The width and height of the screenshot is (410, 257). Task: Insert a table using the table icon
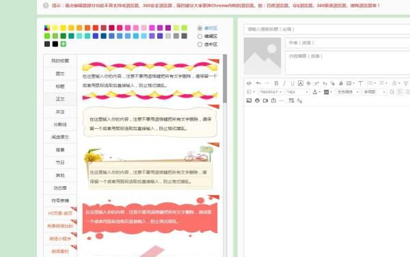click(291, 100)
